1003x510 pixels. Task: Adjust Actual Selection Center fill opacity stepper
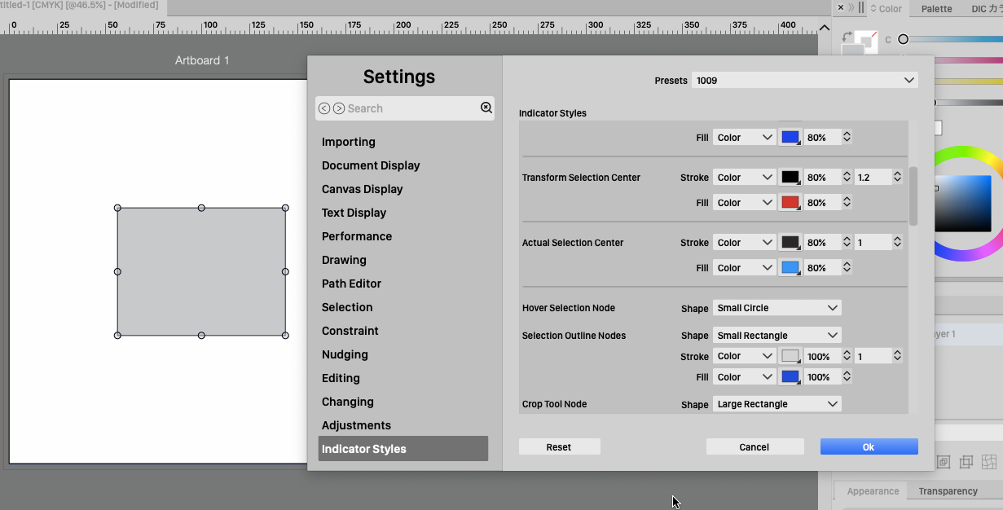pyautogui.click(x=847, y=267)
